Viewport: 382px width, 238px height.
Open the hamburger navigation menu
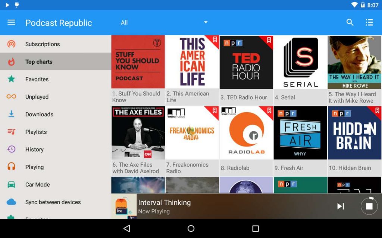coord(11,22)
